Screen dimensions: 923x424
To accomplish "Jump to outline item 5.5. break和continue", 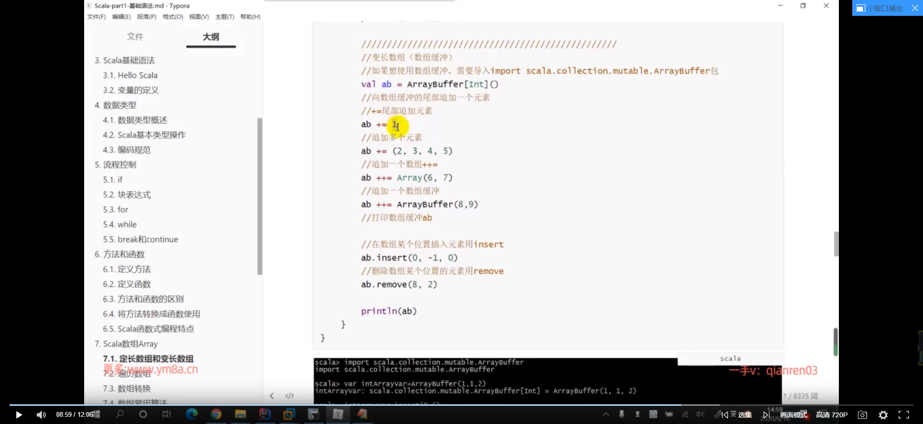I will pyautogui.click(x=140, y=239).
